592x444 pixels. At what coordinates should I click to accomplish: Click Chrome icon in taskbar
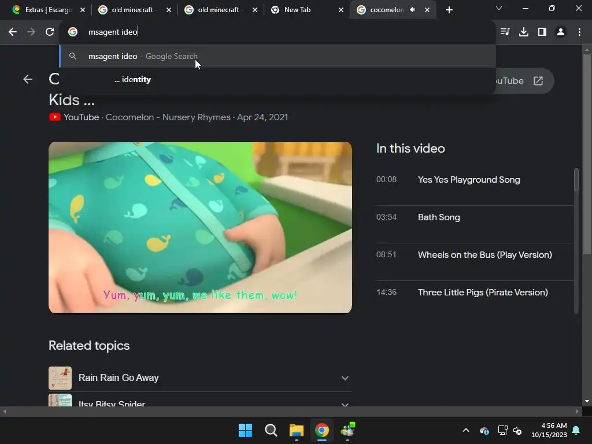tap(322, 430)
